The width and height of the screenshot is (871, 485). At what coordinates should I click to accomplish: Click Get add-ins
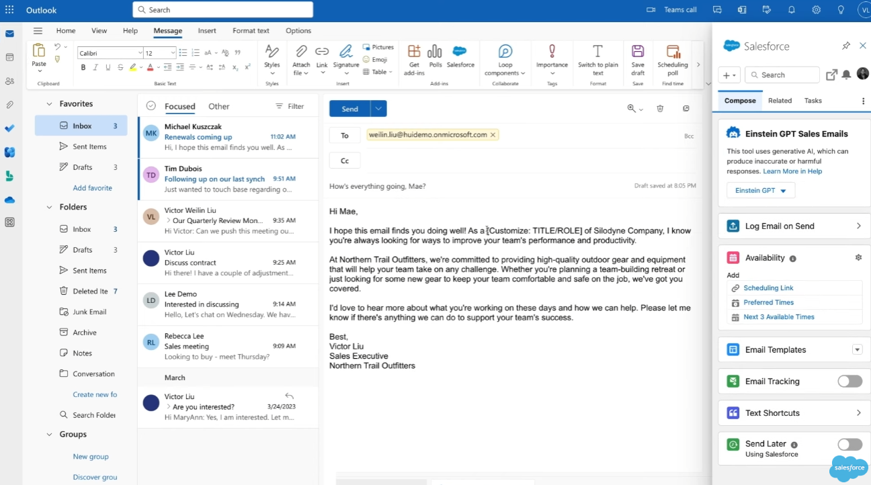pos(414,60)
